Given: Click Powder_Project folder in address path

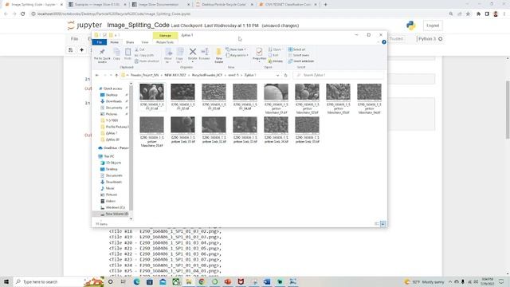Looking at the screenshot, I should click(144, 75).
